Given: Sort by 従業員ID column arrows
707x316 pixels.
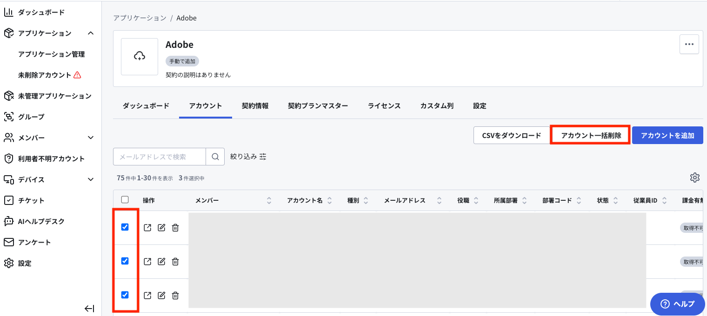Looking at the screenshot, I should 664,201.
